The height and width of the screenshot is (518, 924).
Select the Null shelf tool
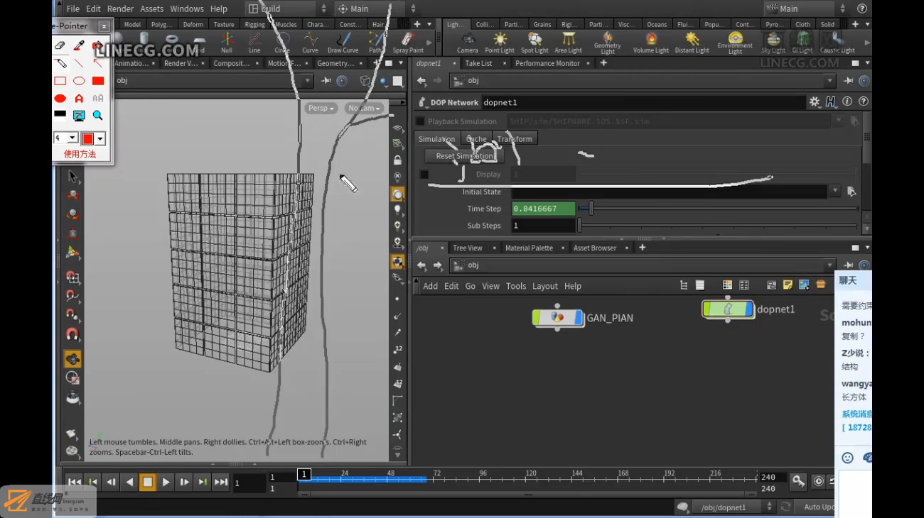click(226, 42)
